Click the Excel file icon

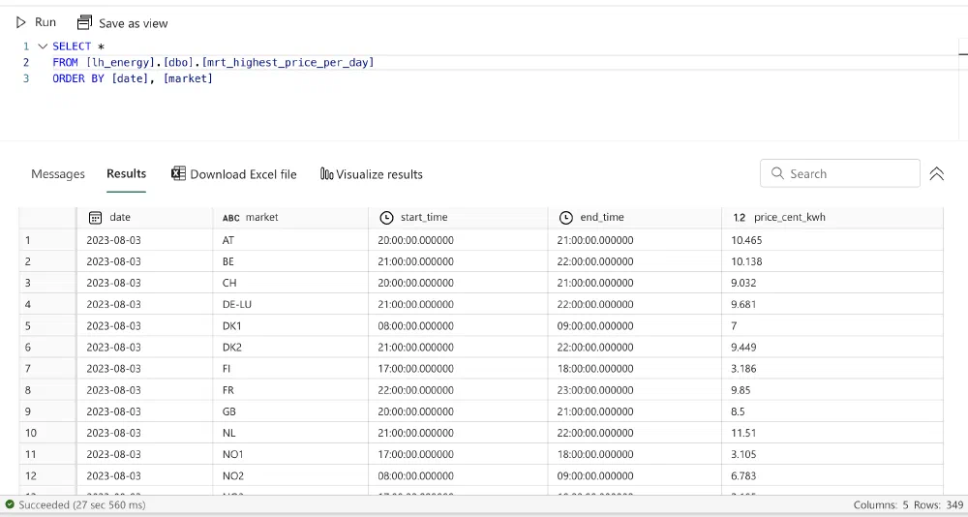pos(178,173)
